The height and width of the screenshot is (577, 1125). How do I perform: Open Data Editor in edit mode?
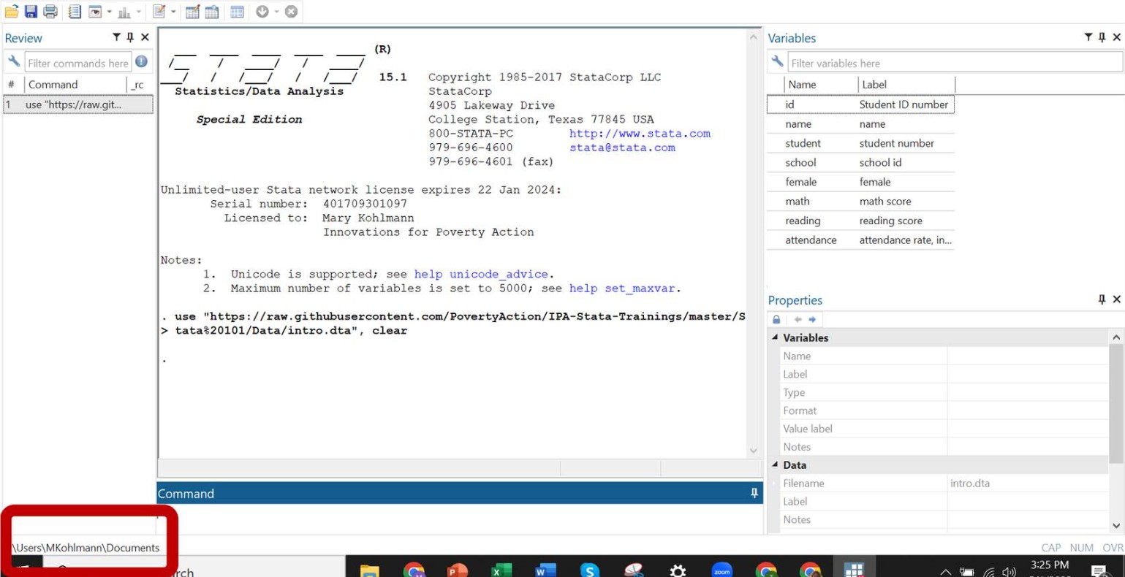[192, 12]
